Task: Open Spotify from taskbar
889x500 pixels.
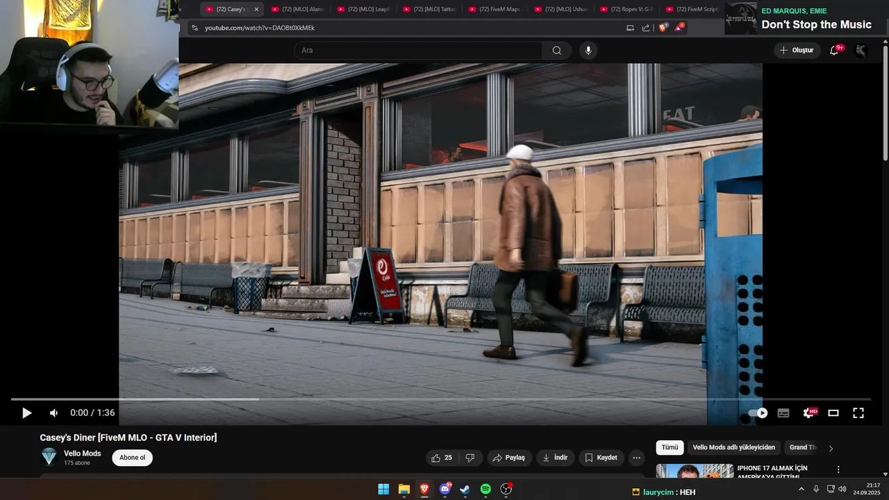Action: [485, 490]
